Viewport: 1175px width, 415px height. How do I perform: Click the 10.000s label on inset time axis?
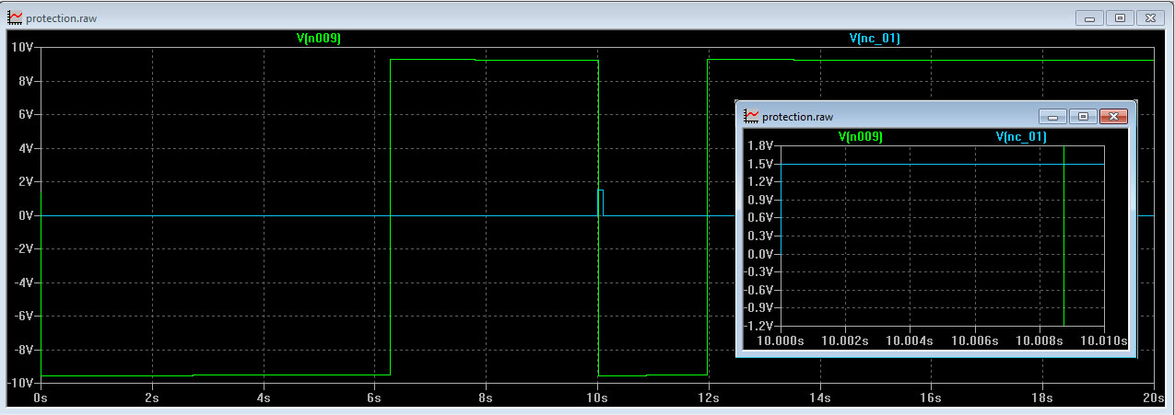780,341
